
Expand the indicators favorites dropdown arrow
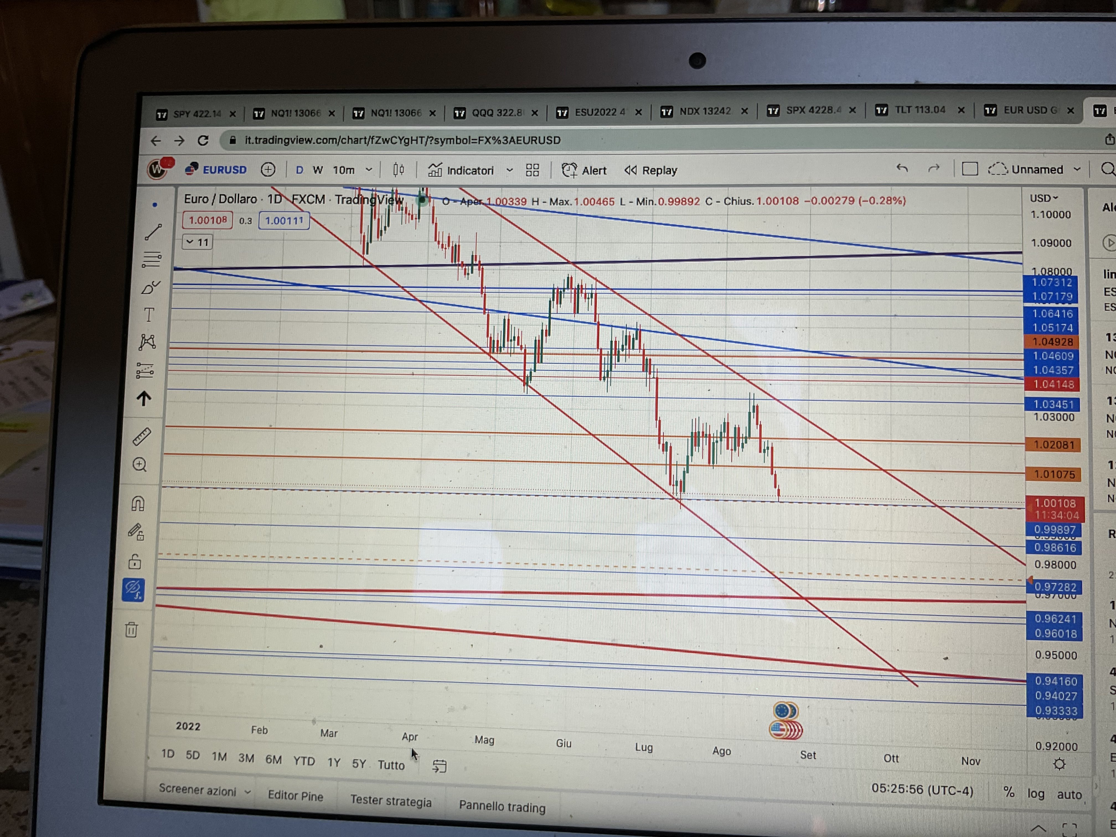[510, 170]
